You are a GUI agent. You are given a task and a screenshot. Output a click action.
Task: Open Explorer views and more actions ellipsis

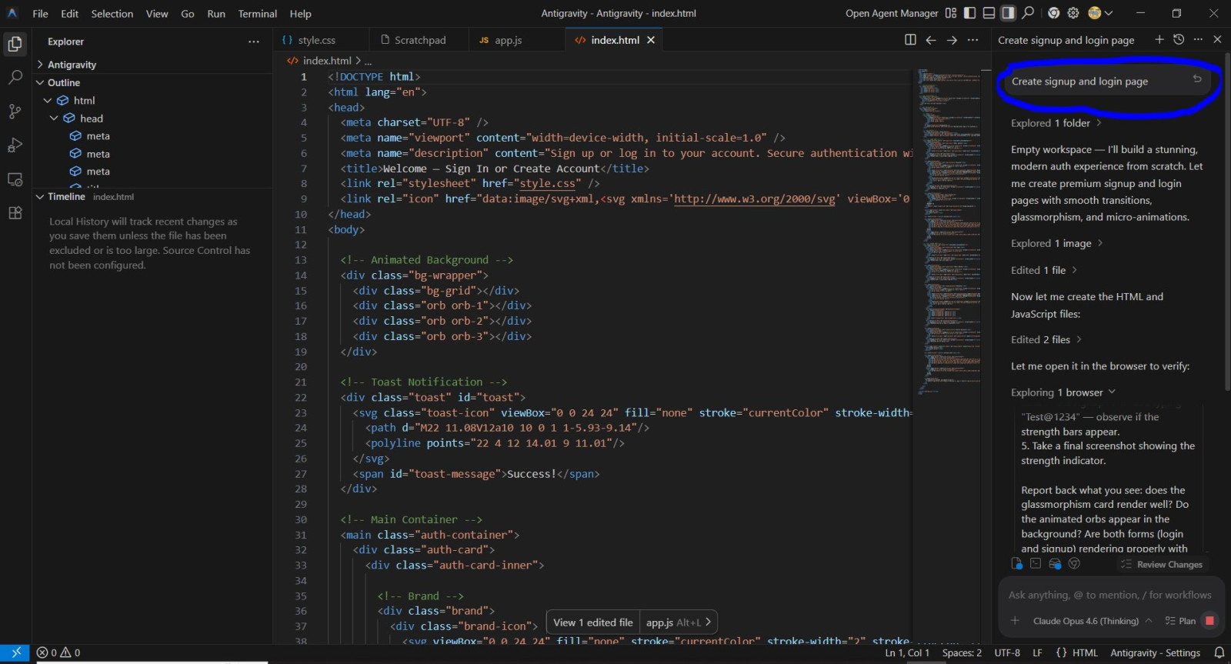tap(254, 42)
